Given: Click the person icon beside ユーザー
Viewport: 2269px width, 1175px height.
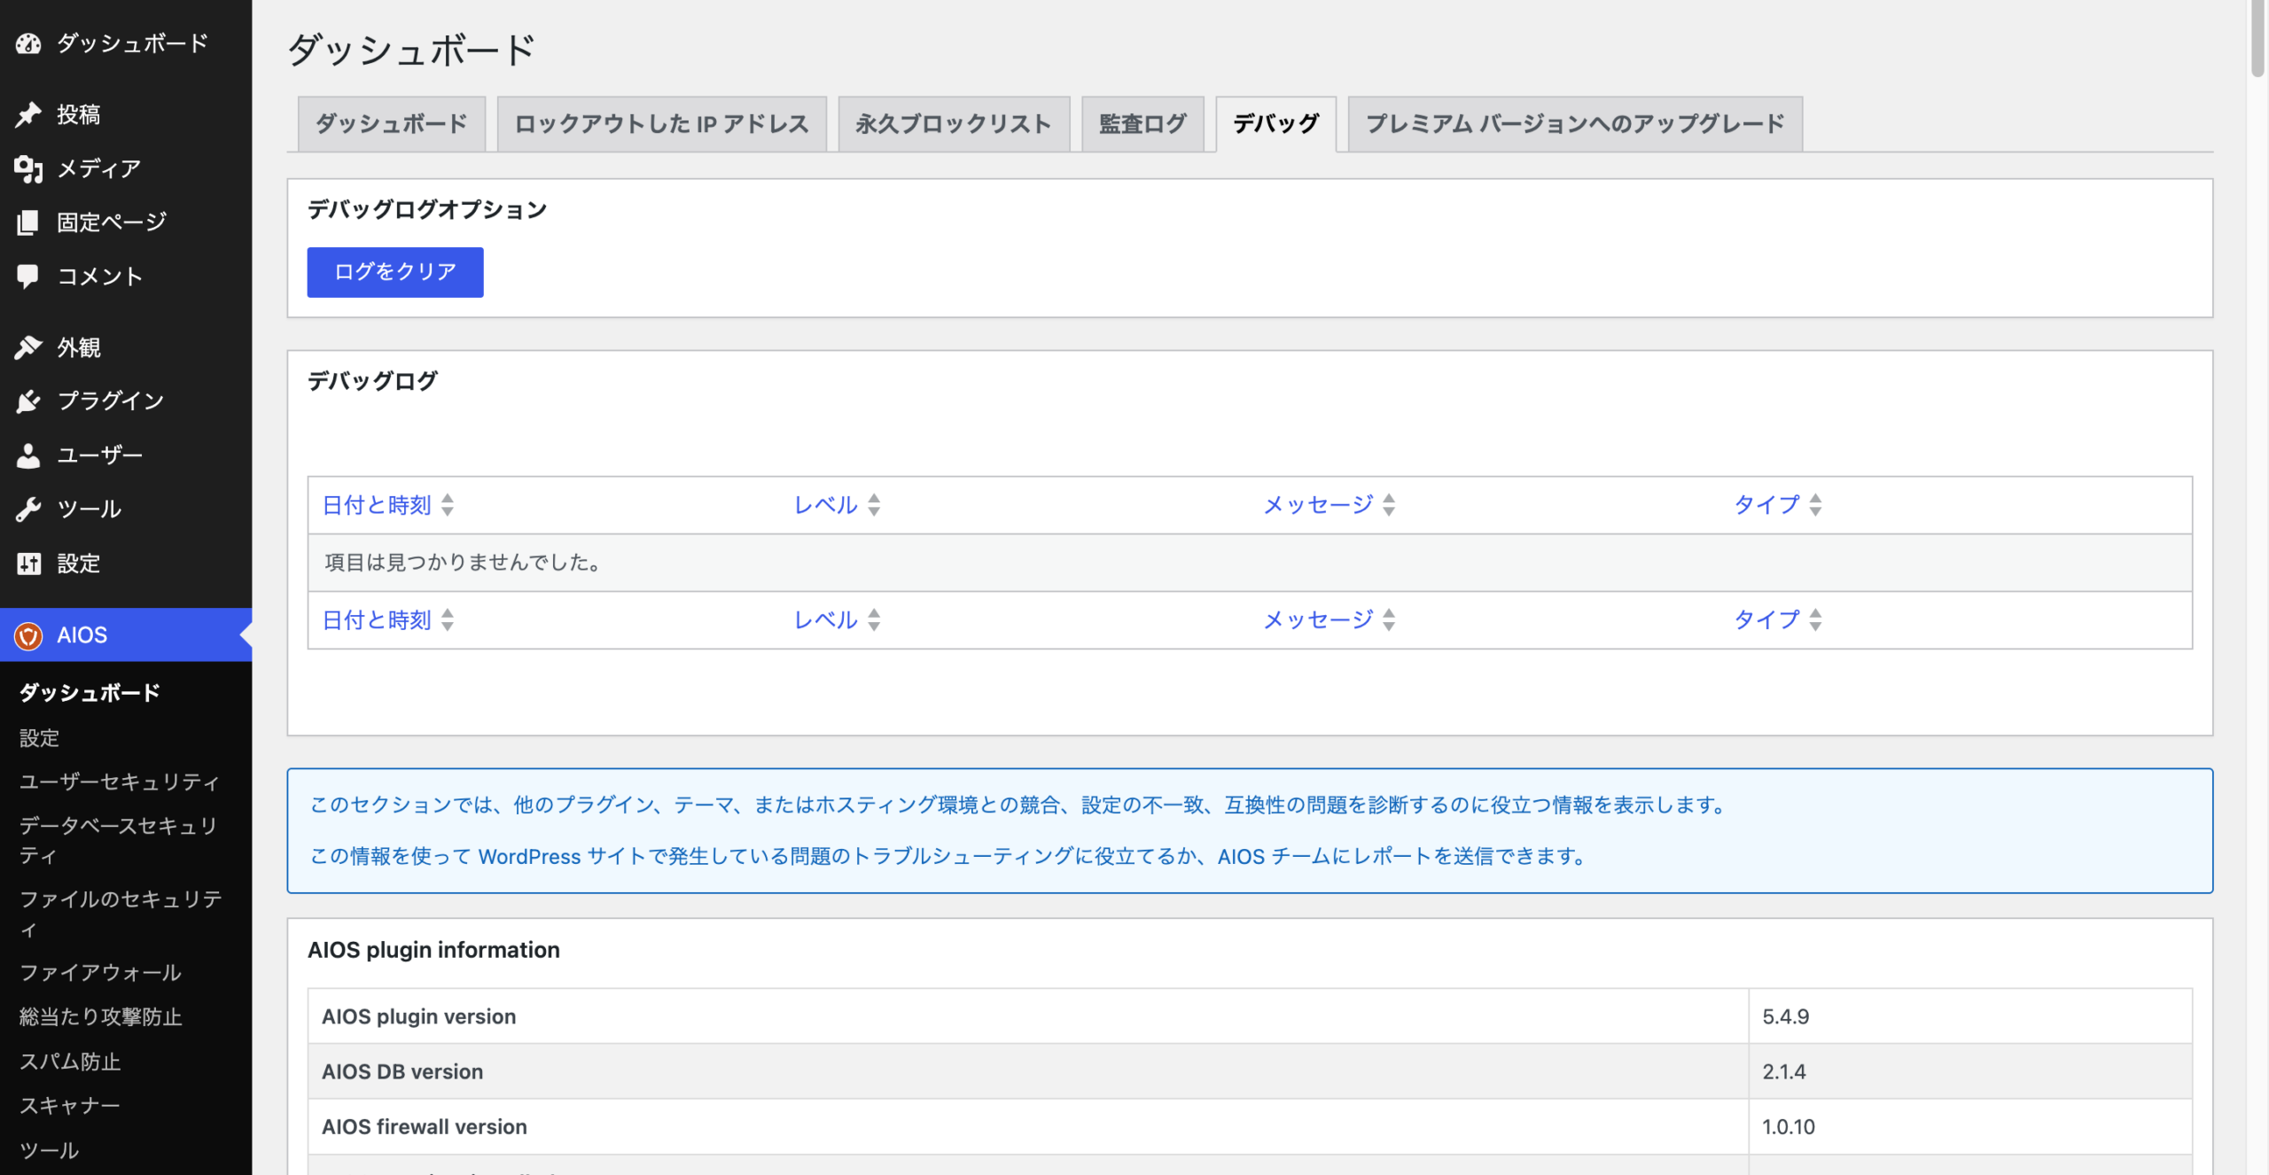Looking at the screenshot, I should pyautogui.click(x=28, y=455).
